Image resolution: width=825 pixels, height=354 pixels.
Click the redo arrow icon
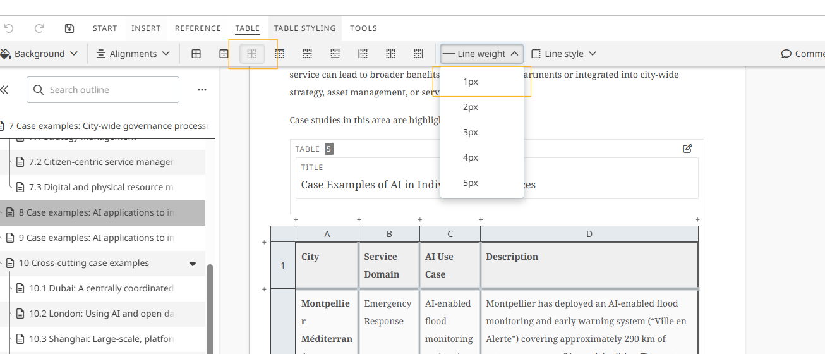(x=39, y=28)
